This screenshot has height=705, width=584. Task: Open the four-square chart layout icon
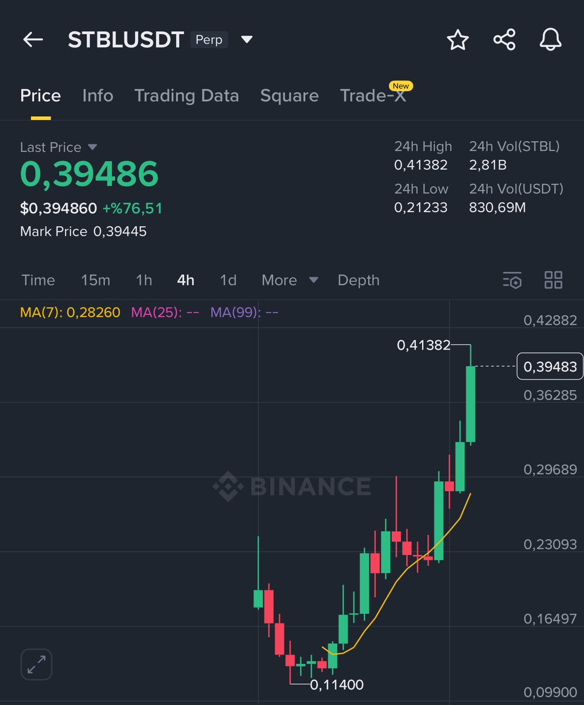553,280
